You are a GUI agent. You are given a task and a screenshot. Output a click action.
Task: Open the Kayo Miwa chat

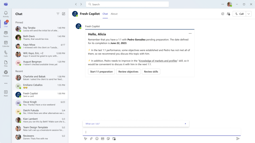pos(40,46)
